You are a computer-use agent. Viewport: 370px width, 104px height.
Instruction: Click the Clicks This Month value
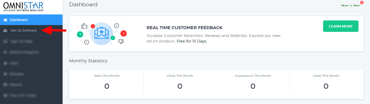(x=180, y=86)
